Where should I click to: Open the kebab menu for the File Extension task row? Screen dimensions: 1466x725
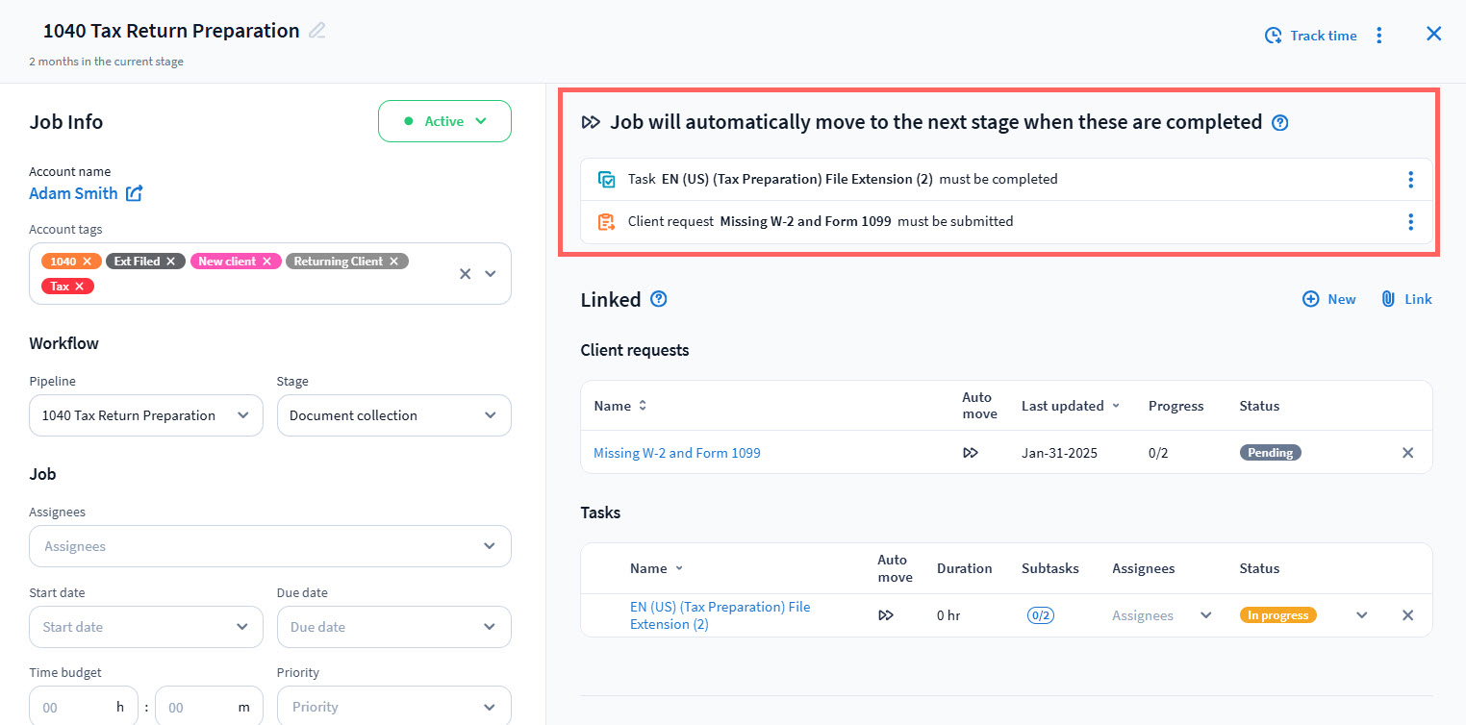[x=1410, y=179]
